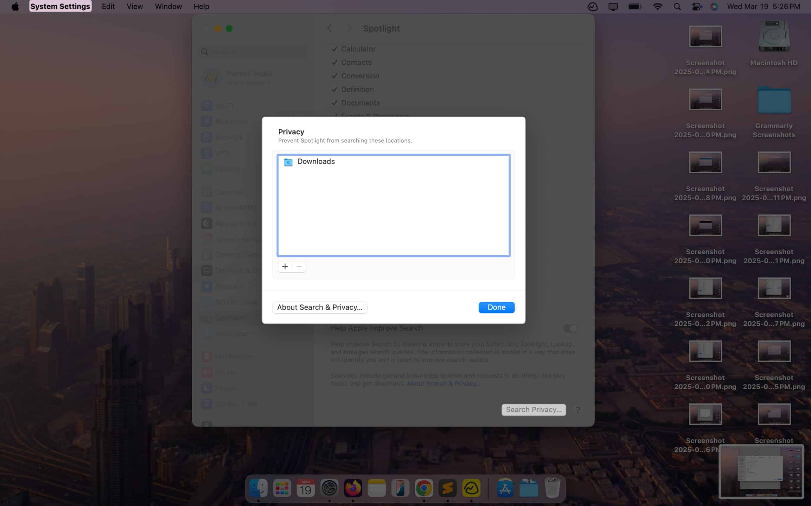Toggle the Calculator search result checkbox
The height and width of the screenshot is (506, 811).
(x=334, y=48)
